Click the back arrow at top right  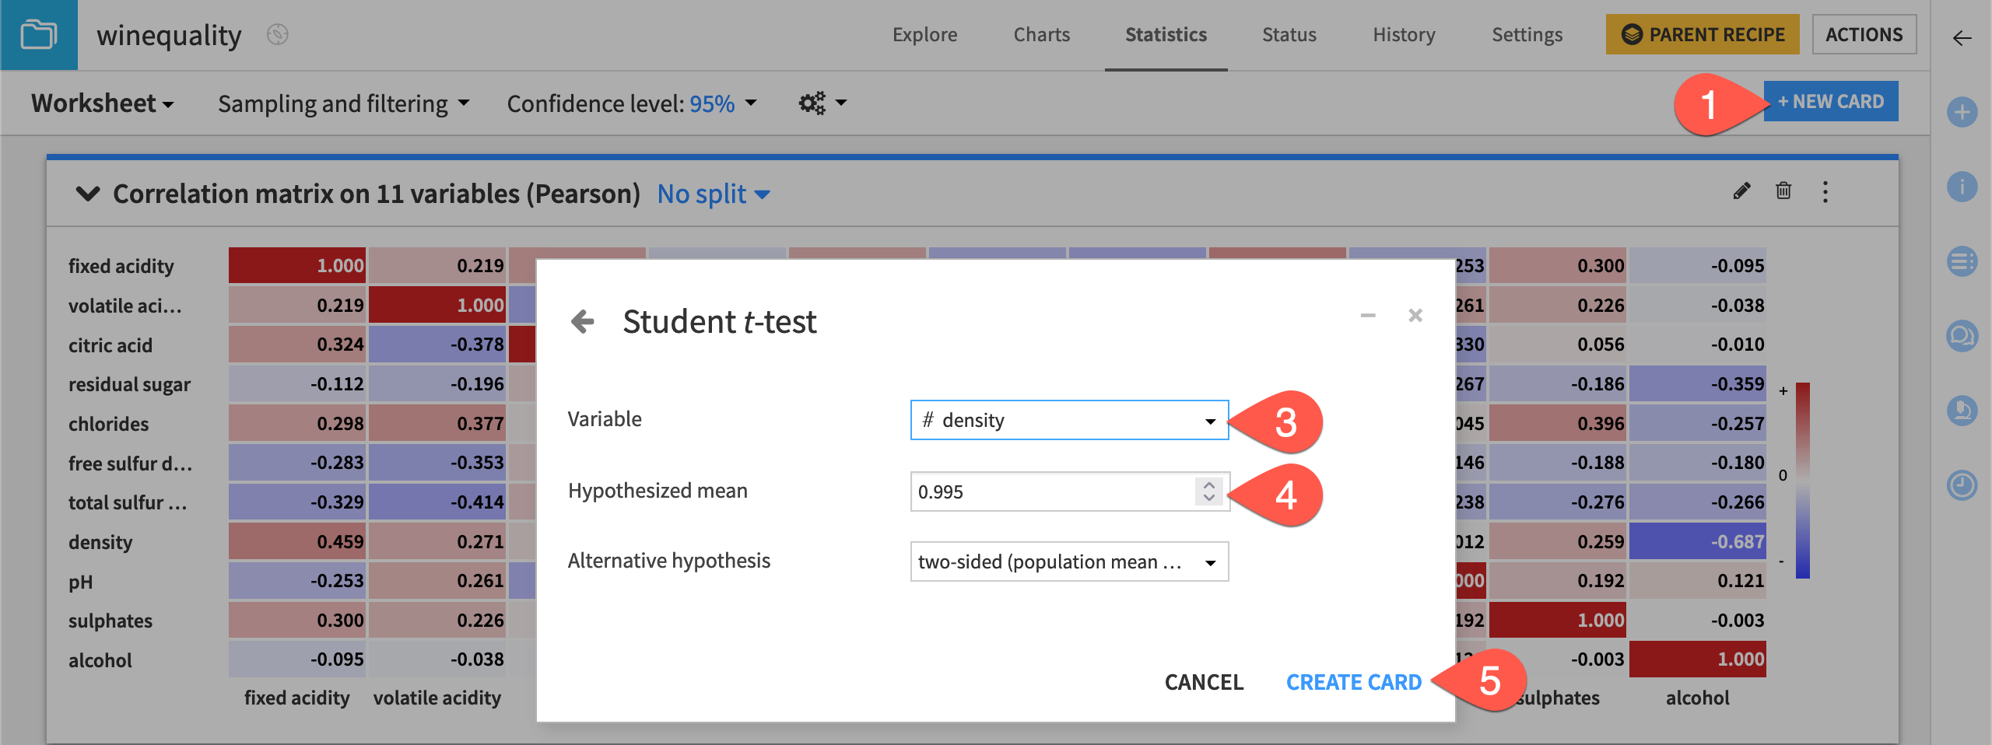(1962, 38)
